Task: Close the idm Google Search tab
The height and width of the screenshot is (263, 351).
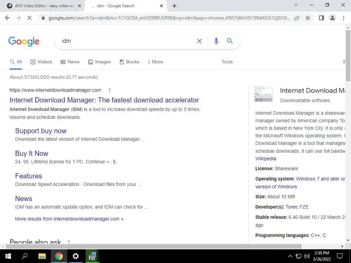Action: click(161, 6)
